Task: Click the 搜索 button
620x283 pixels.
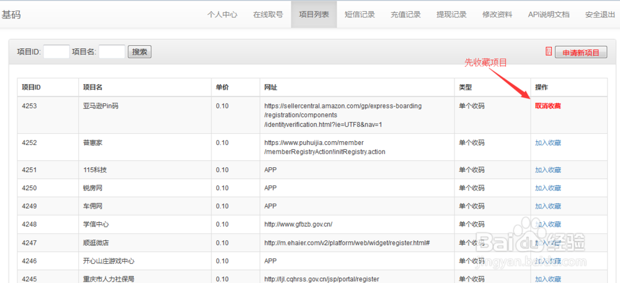Action: pyautogui.click(x=139, y=51)
